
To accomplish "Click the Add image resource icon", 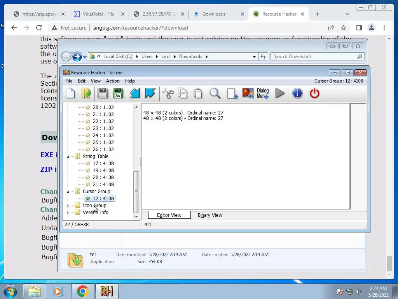I will (248, 93).
